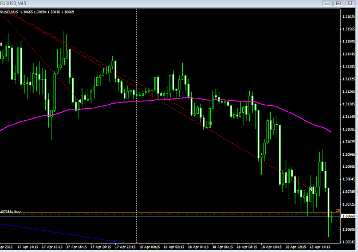Click price scale value 1.30605
Image resolution: width=358 pixels, height=252 pixels.
(x=349, y=230)
